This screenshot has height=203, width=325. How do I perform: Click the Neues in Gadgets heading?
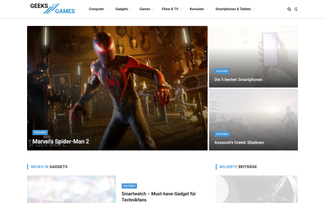pyautogui.click(x=49, y=167)
